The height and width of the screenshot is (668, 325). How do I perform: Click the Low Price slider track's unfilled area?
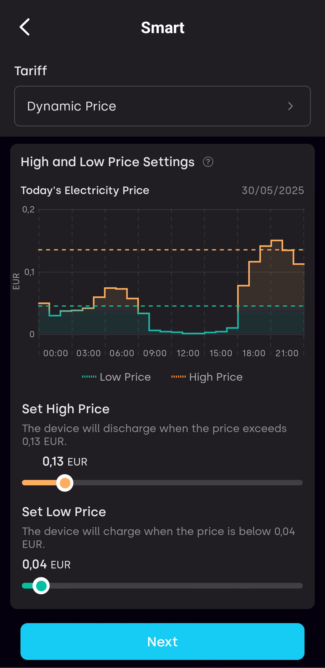pyautogui.click(x=175, y=586)
